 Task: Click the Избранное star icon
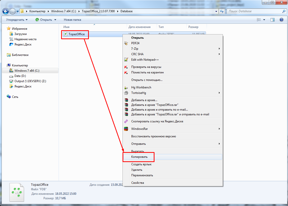point(8,28)
